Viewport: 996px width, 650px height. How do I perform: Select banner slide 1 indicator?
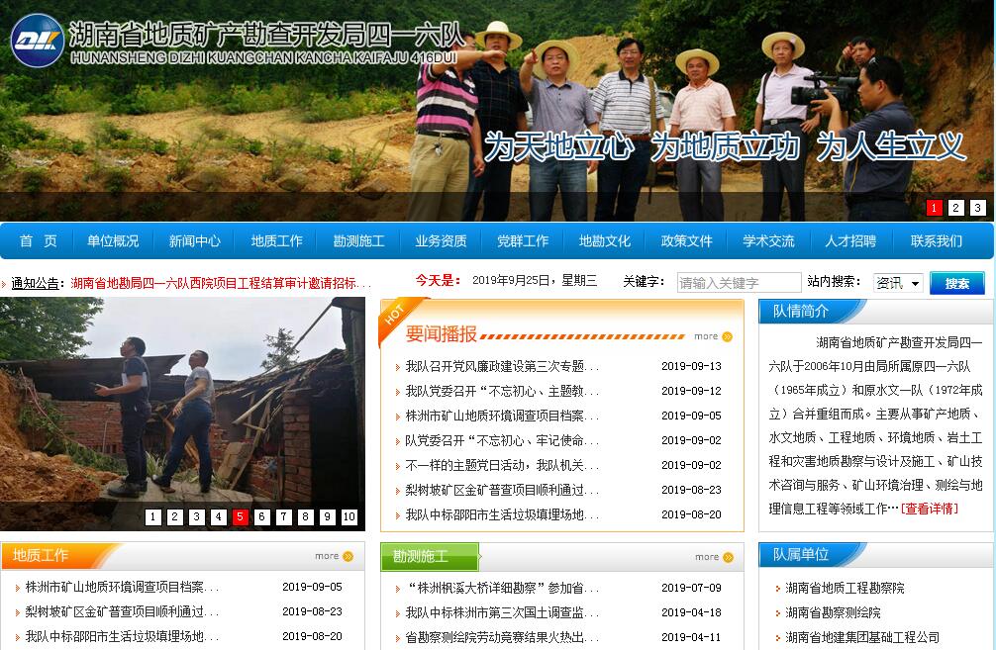tap(934, 208)
